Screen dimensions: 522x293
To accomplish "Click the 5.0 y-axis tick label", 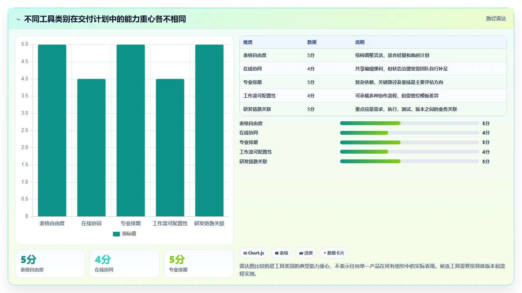I will [x=24, y=44].
